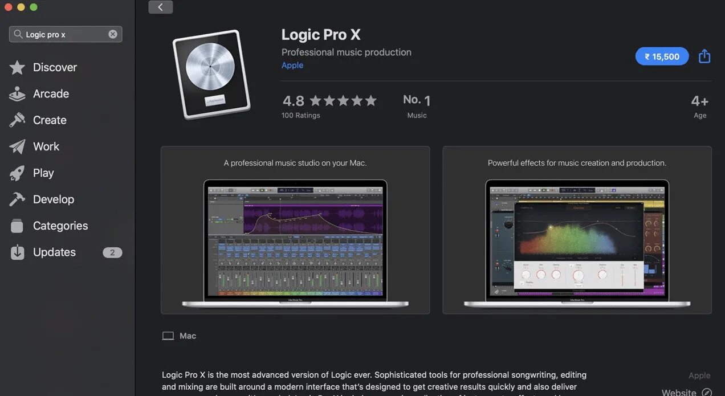
Task: Click the search field containing Logic pro x
Action: pyautogui.click(x=66, y=34)
